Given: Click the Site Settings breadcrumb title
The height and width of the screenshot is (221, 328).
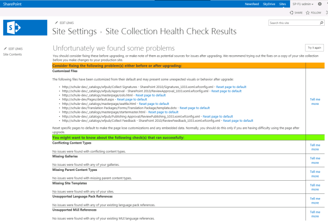Looking at the screenshot, I should coord(75,31).
